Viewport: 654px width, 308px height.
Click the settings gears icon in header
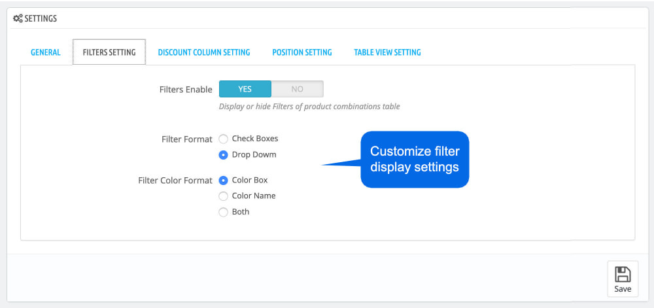pos(18,19)
